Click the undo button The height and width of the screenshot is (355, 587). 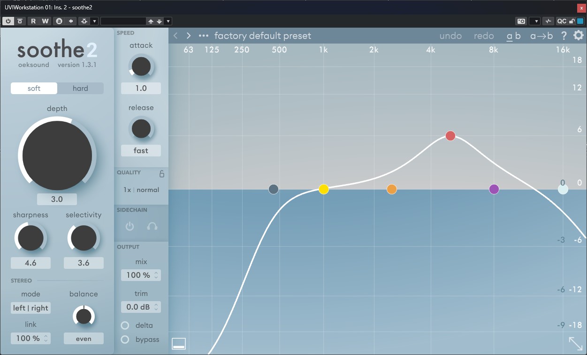(x=450, y=36)
